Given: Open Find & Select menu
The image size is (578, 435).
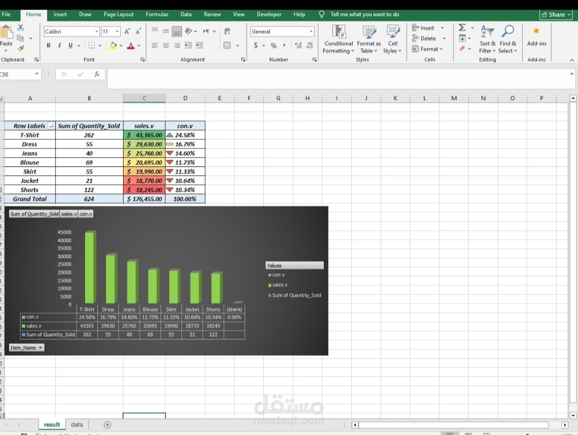Looking at the screenshot, I should coord(507,39).
